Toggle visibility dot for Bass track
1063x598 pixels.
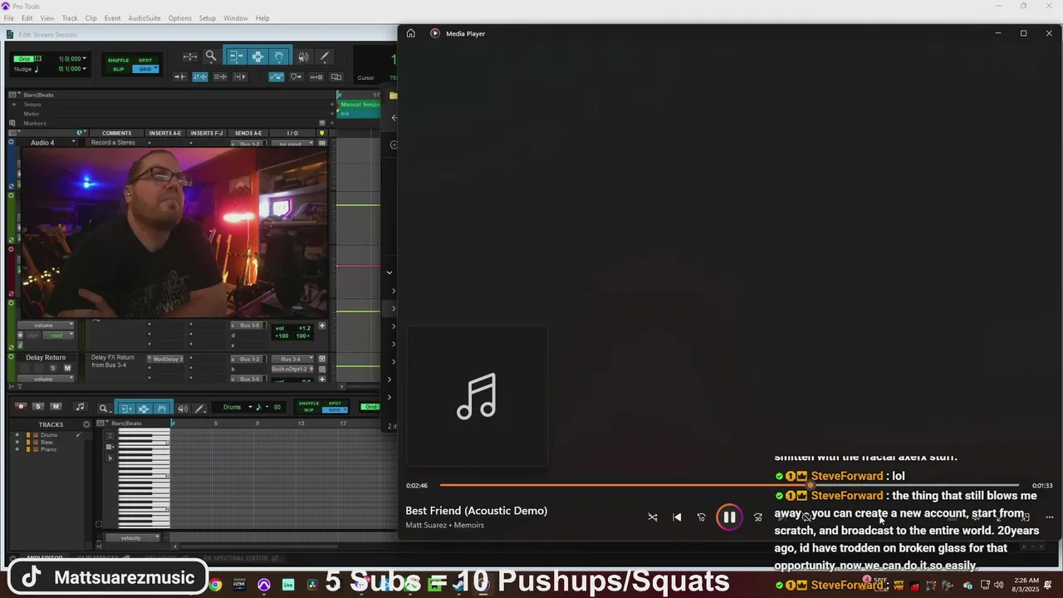pyautogui.click(x=17, y=442)
